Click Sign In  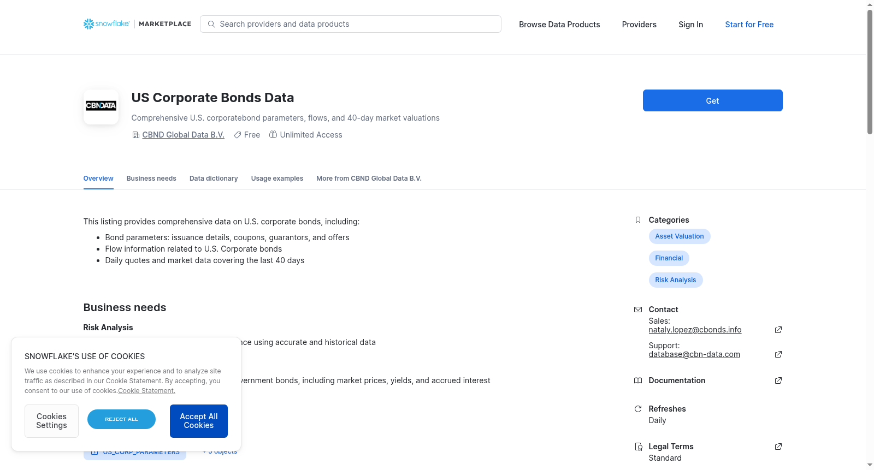[690, 25]
